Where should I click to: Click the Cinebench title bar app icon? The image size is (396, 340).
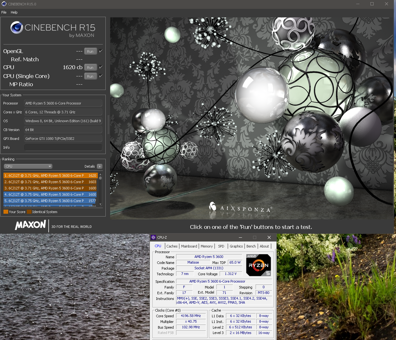(4, 4)
